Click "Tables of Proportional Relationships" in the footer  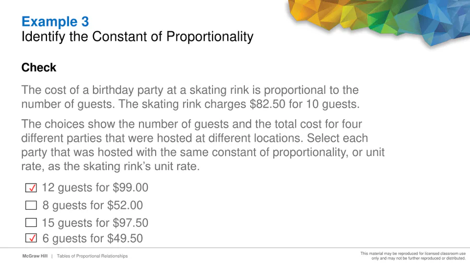[92, 256]
